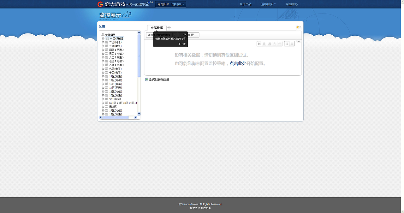Image resolution: width=404 pixels, height=213 pixels.
Task: Click the tree scrollbar down arrow
Action: click(x=139, y=114)
